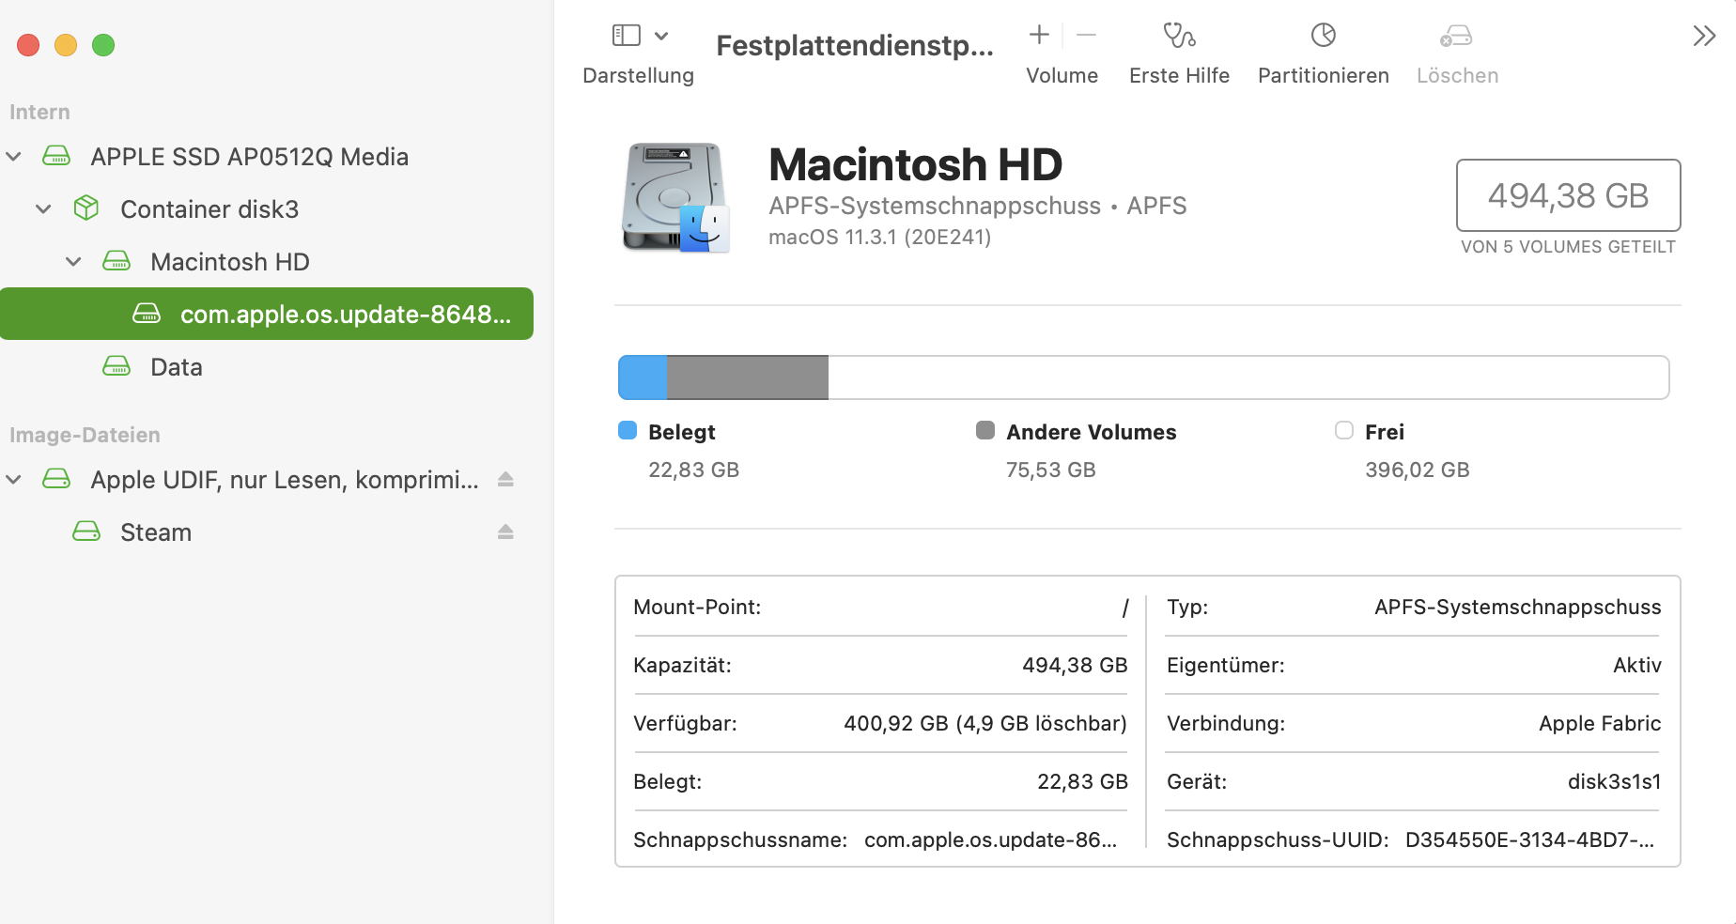Click the blue Belegt usage bar segment
1736x924 pixels.
coord(643,377)
